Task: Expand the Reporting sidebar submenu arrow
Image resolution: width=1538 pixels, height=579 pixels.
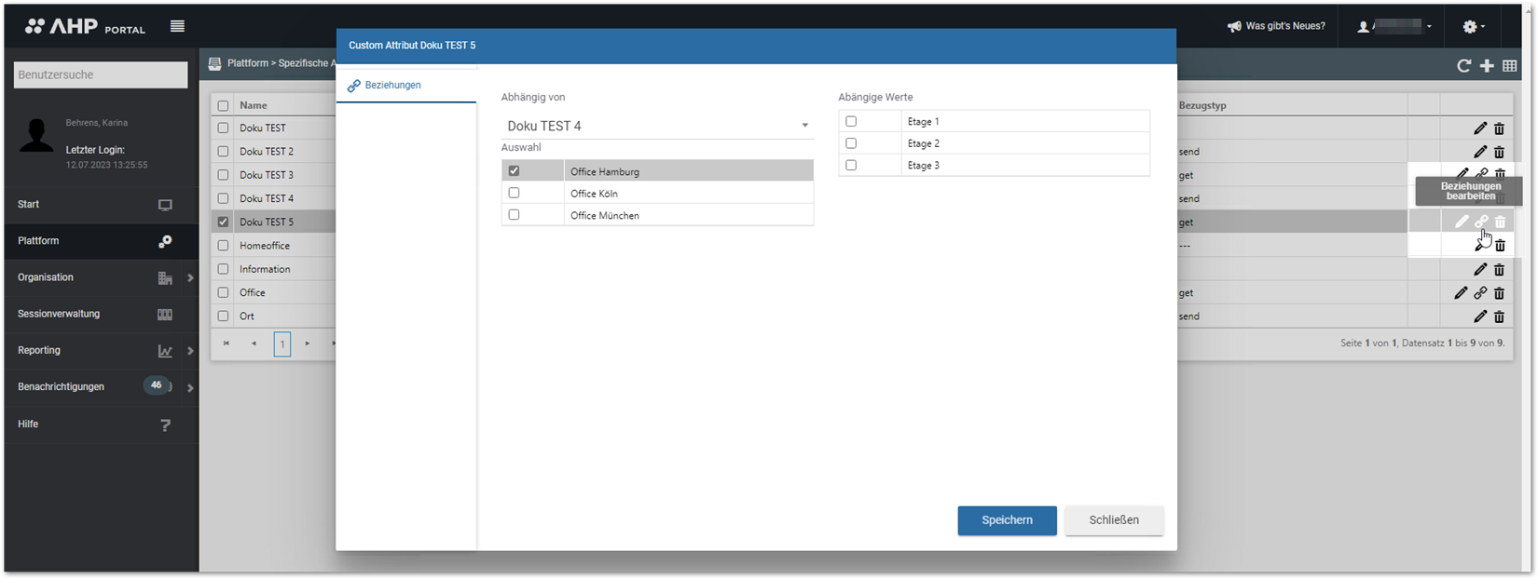Action: (x=190, y=351)
